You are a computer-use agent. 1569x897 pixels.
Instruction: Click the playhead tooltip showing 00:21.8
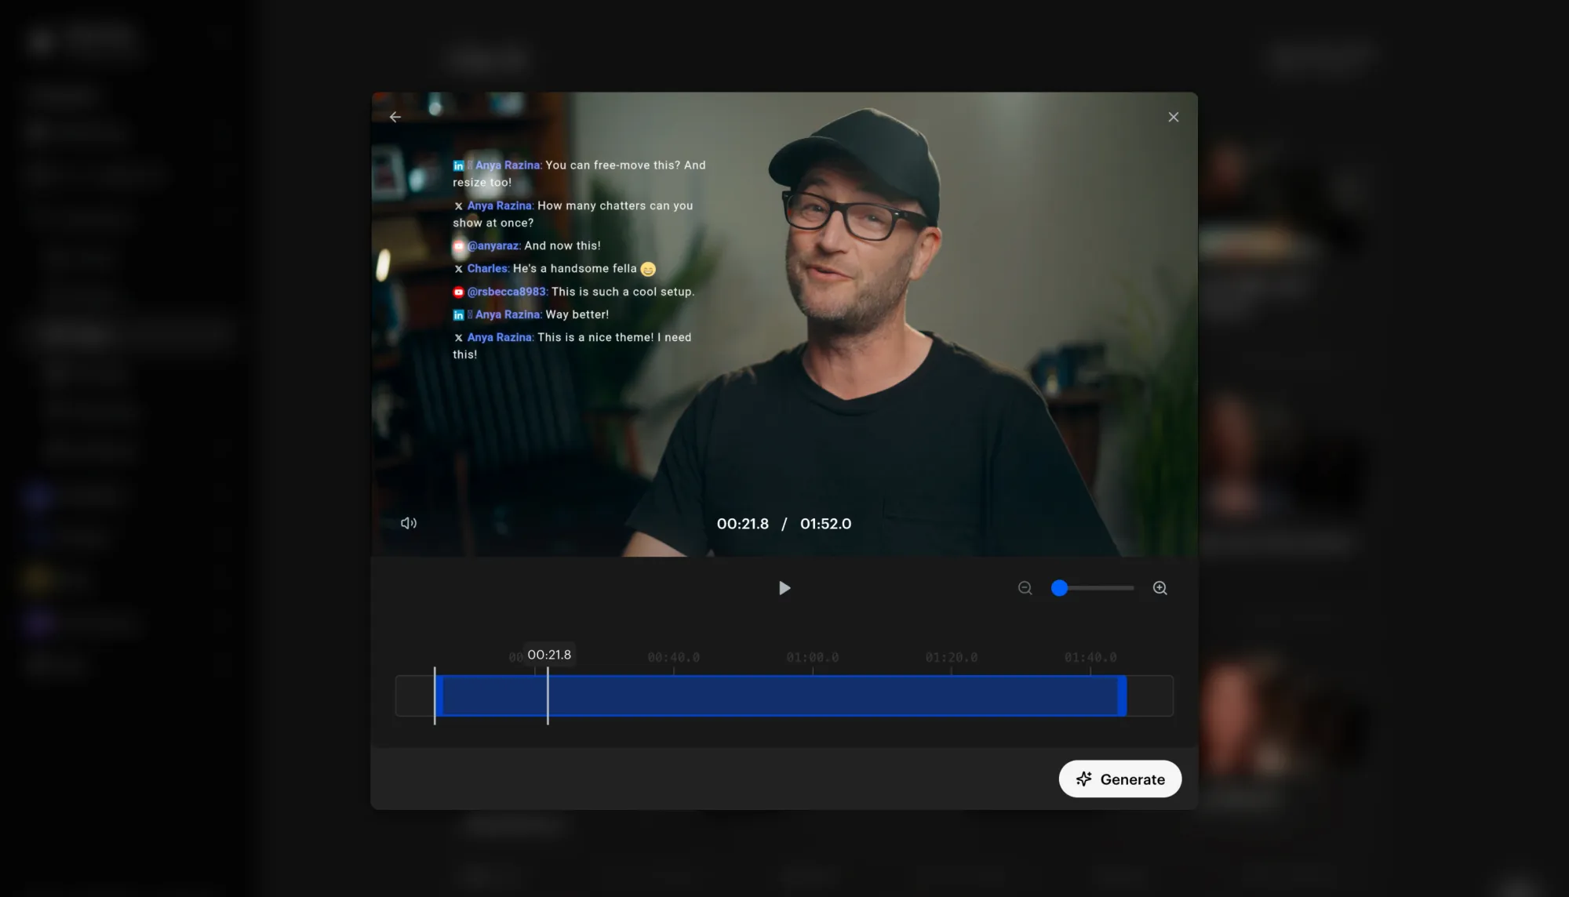[x=549, y=655]
